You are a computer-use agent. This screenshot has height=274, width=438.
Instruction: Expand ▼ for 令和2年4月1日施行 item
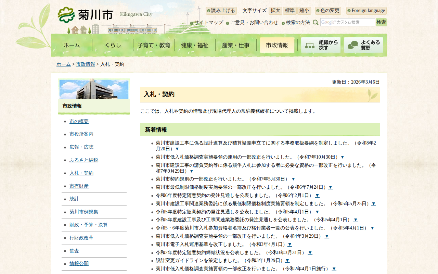(x=334, y=269)
